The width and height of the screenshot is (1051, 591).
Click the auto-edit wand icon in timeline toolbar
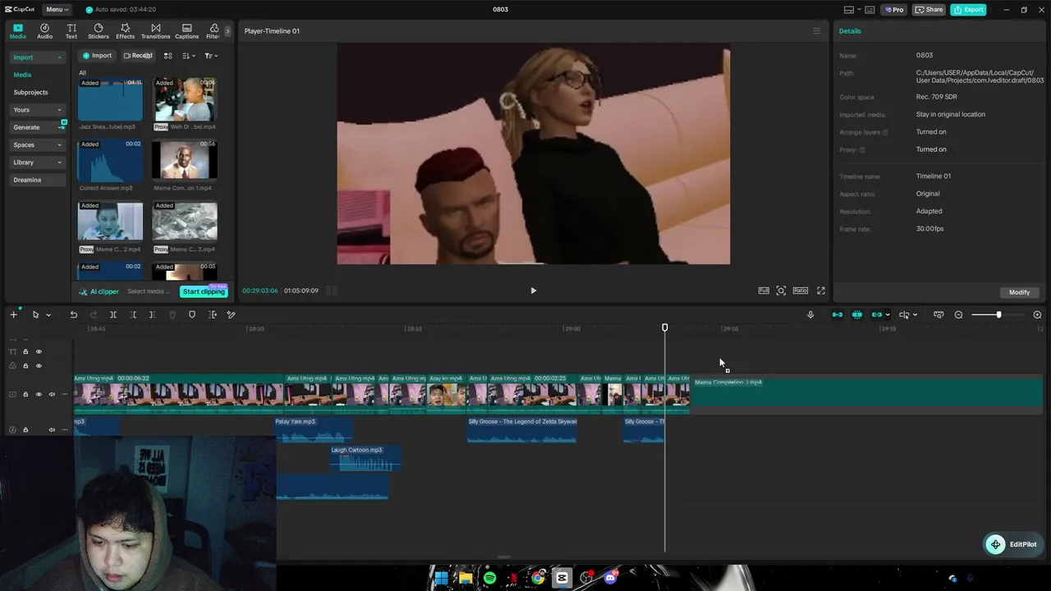point(232,314)
